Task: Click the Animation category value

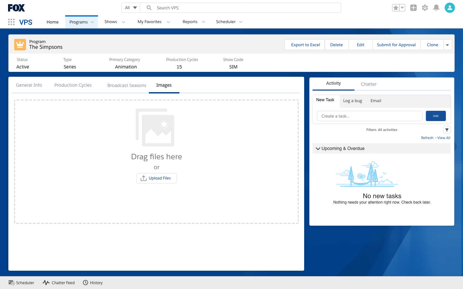Action: [x=126, y=67]
